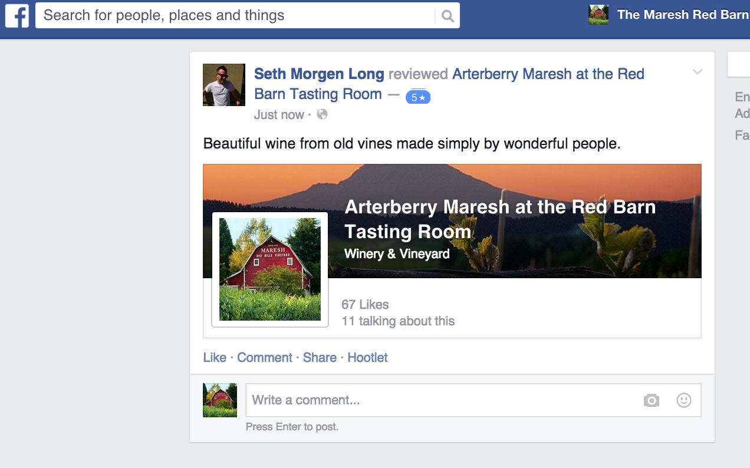Click the search magnifying glass icon
750x468 pixels.
[448, 16]
